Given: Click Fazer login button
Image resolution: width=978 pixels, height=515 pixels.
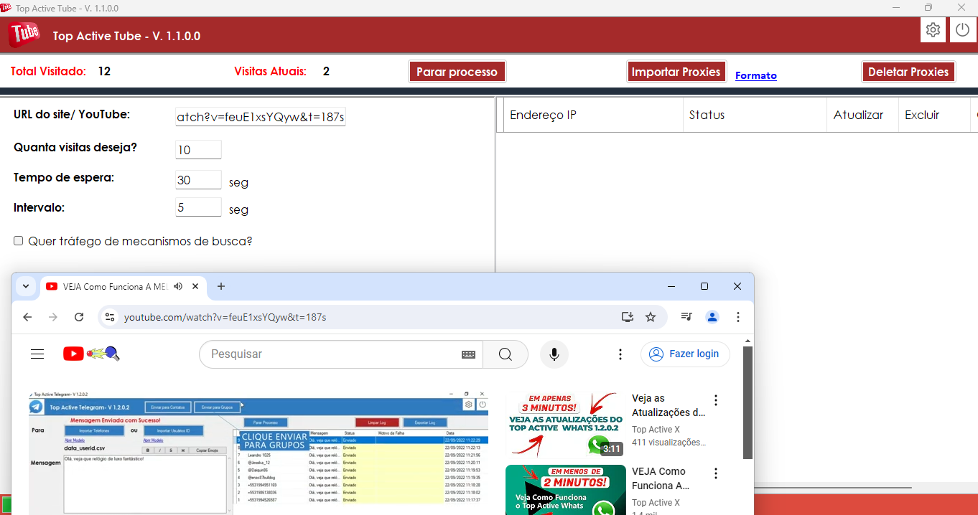Looking at the screenshot, I should pos(685,354).
